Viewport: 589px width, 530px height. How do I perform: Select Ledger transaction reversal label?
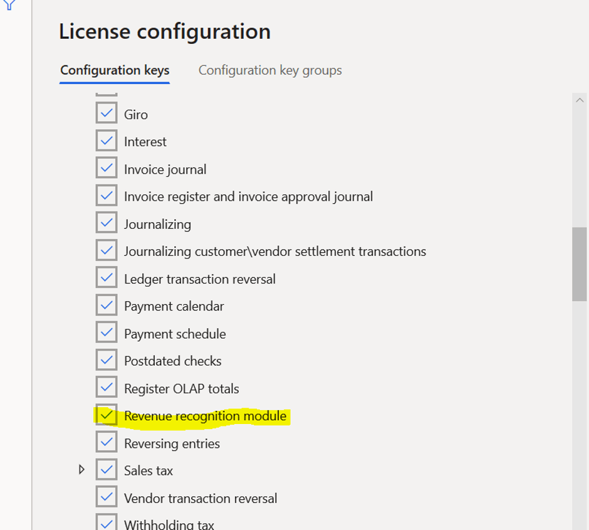pos(199,279)
